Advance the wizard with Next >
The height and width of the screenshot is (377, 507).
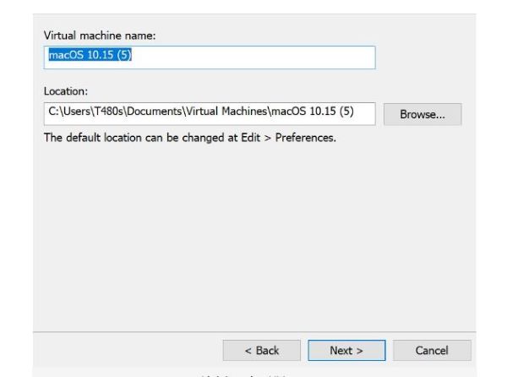[346, 350]
